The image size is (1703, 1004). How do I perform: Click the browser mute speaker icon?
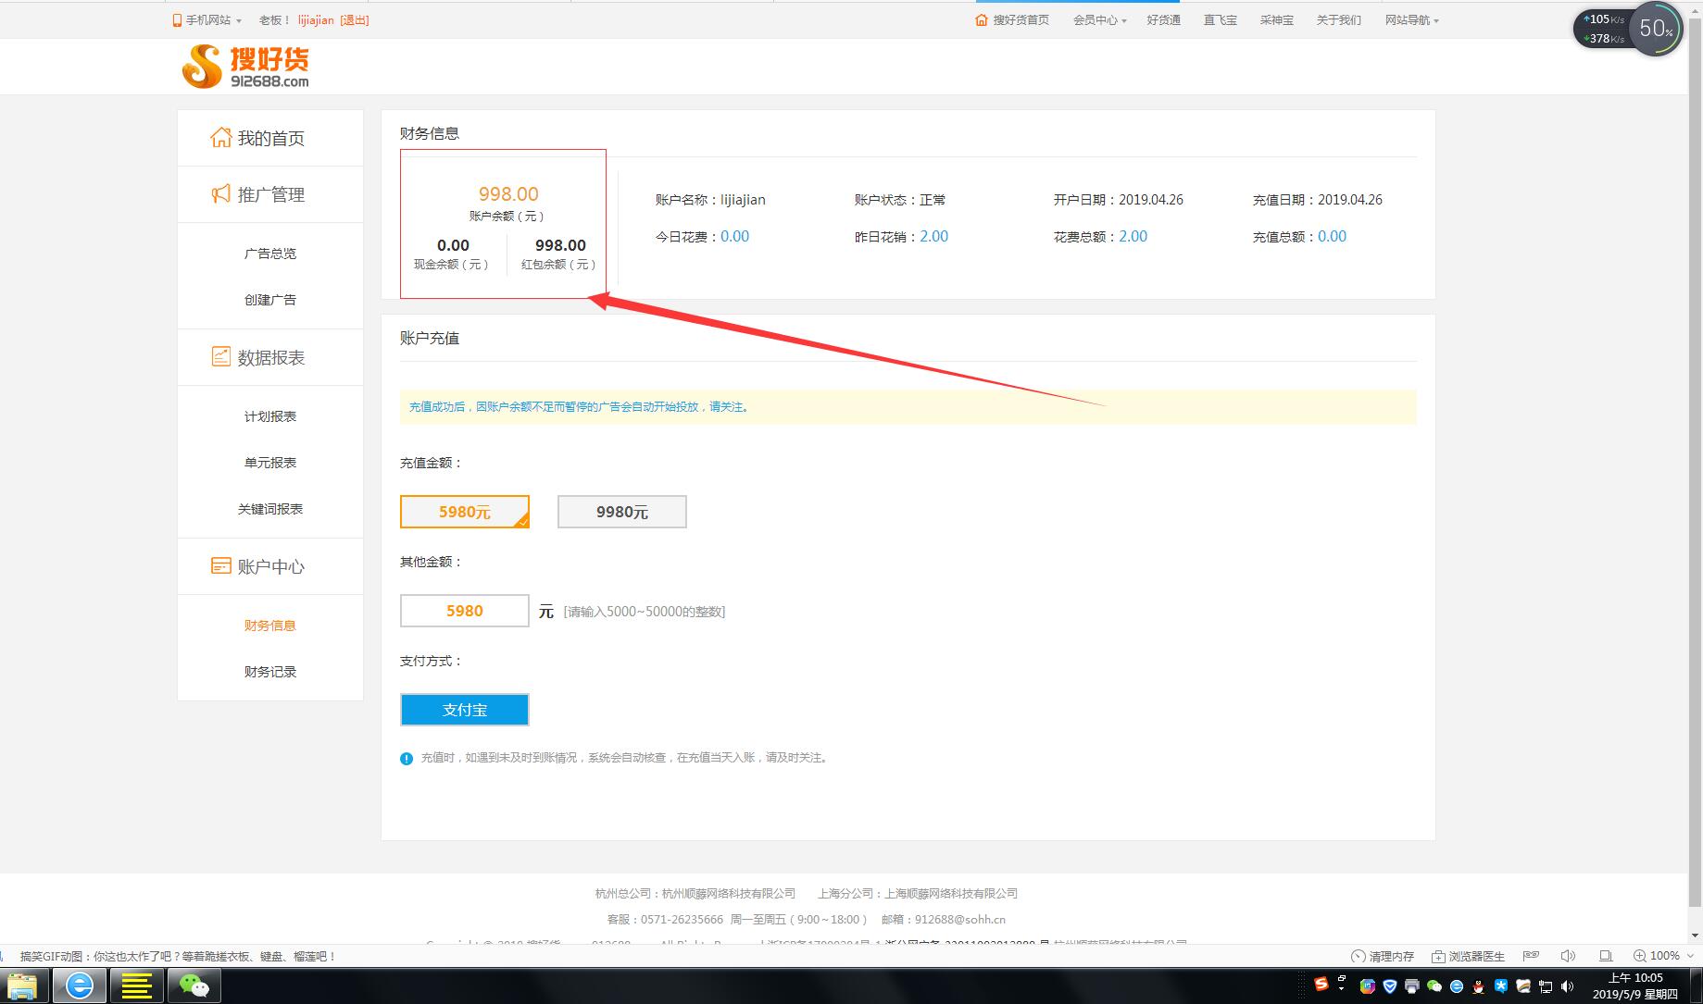[x=1567, y=956]
